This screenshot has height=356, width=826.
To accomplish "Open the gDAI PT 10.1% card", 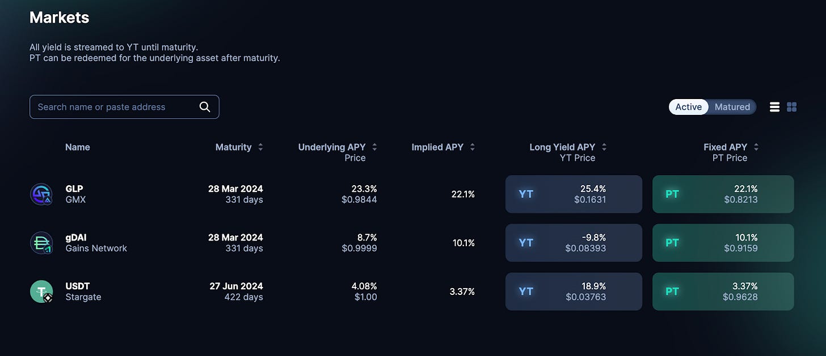I will point(723,243).
